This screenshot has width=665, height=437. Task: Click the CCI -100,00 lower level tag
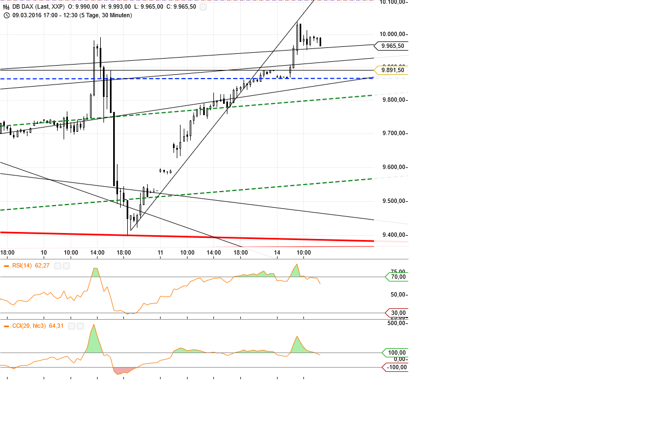[396, 368]
